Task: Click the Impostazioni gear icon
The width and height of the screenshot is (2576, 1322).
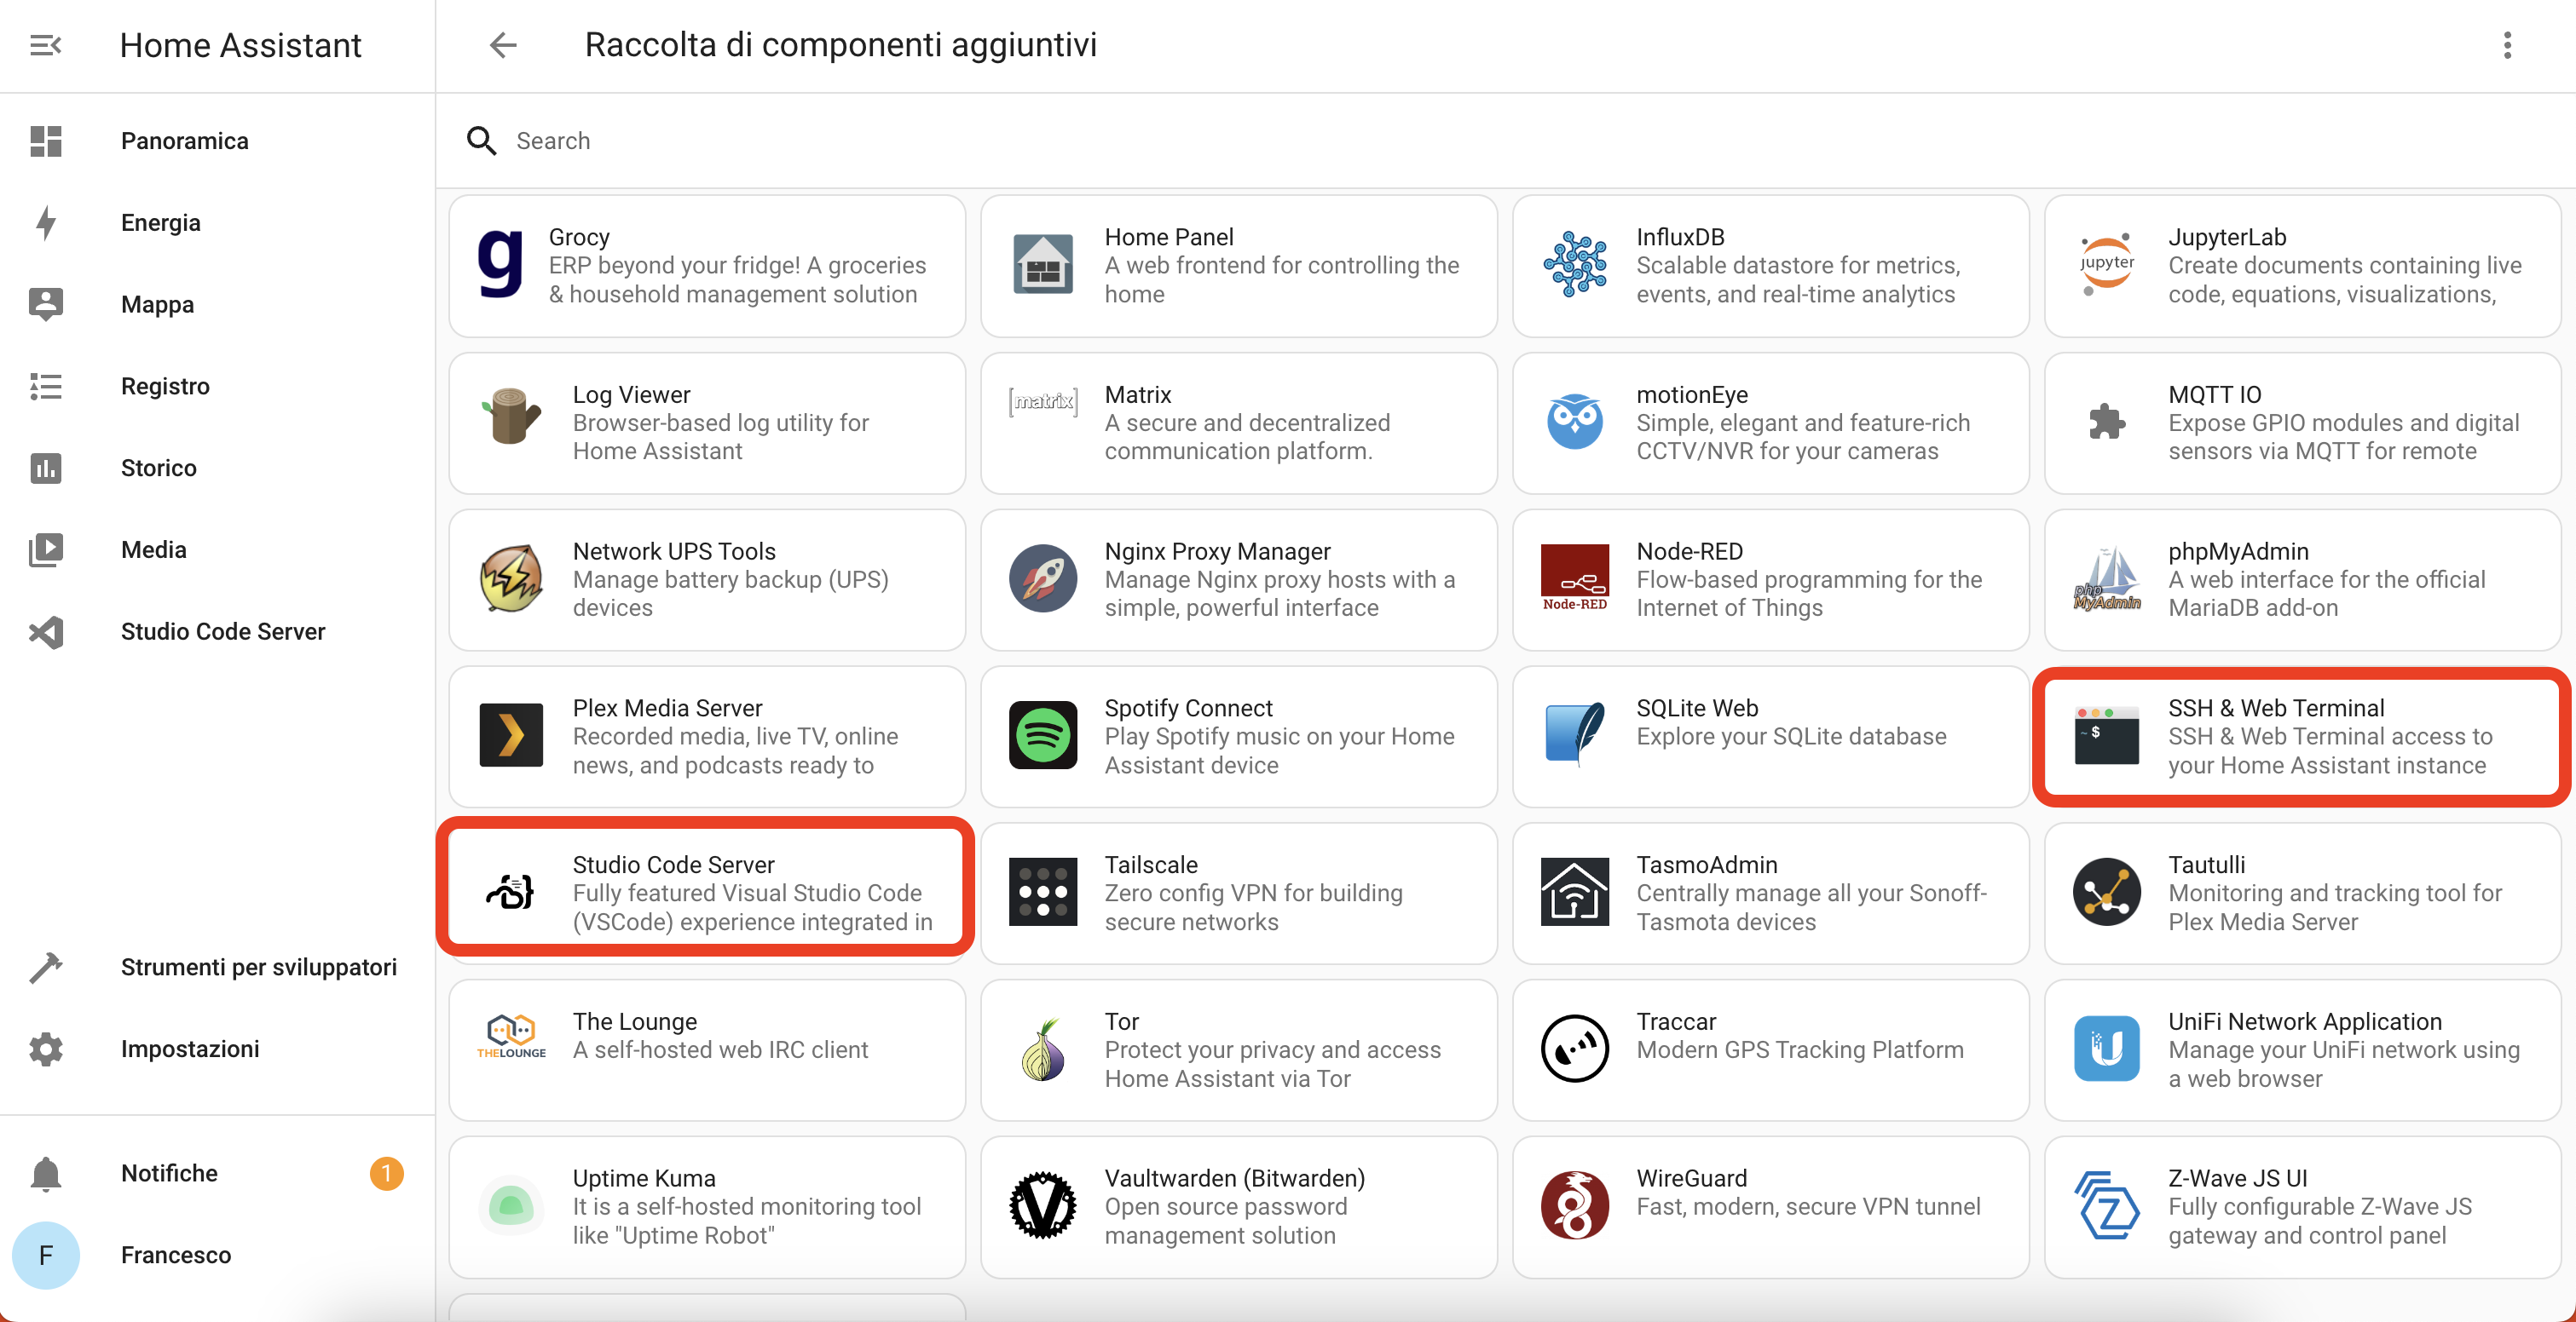Action: point(46,1049)
